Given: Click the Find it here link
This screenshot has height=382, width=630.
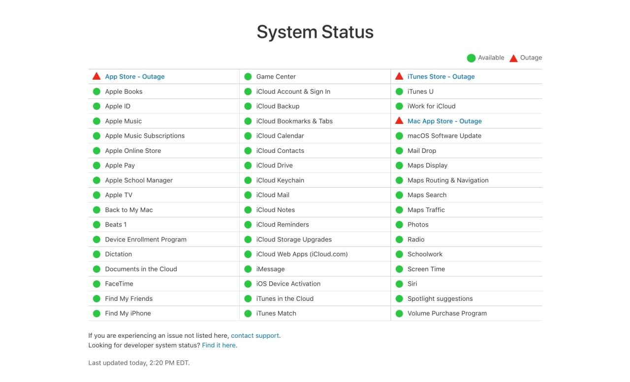Looking at the screenshot, I should 219,345.
